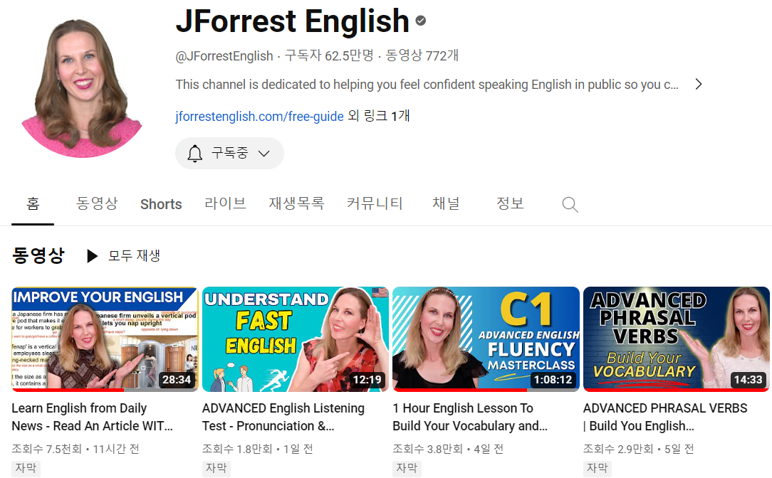Click 자막 badge under Phrasal Verbs video
Image resolution: width=772 pixels, height=478 pixels.
pos(598,468)
